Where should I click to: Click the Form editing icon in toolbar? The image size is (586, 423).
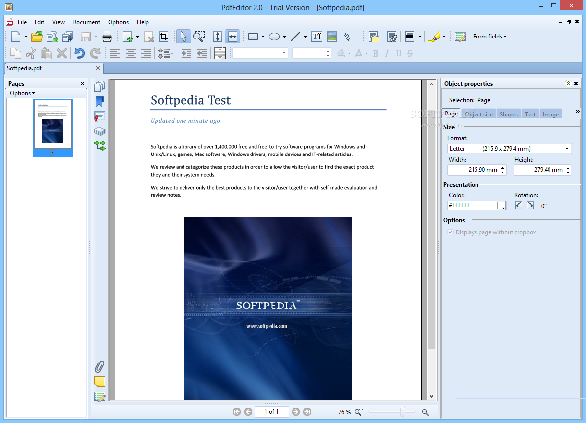[460, 37]
